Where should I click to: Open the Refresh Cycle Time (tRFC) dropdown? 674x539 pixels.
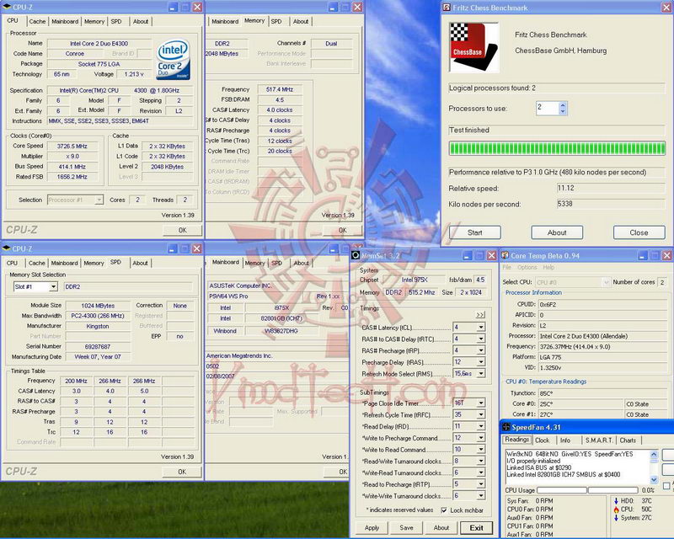[481, 414]
